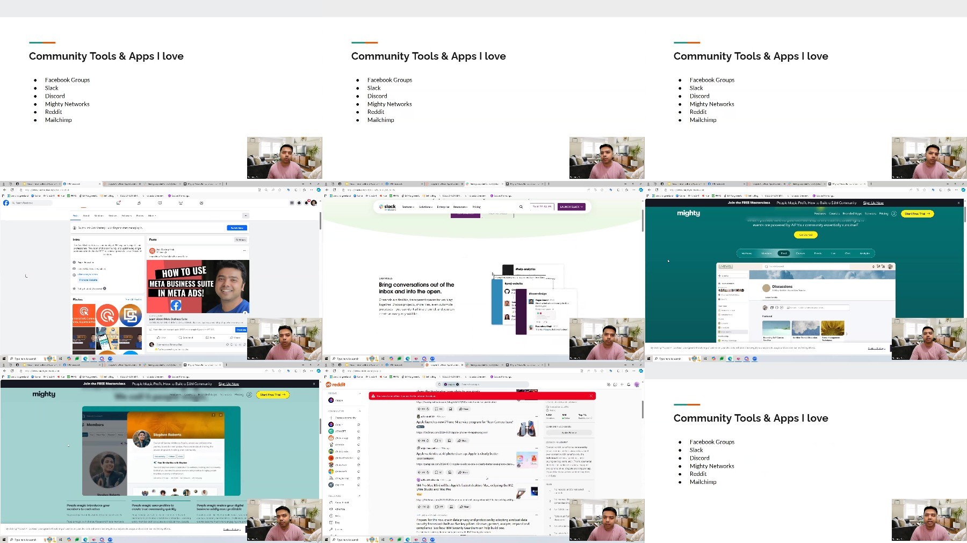Screen dimensions: 967x543
Task: Open Pricing in the Slack navbar
Action: pos(477,207)
